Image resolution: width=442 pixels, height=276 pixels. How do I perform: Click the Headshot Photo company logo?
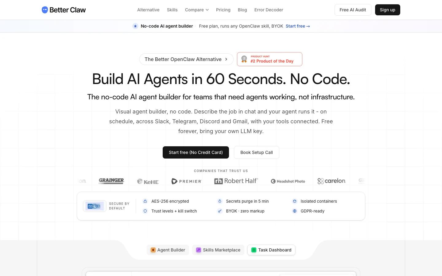click(288, 181)
